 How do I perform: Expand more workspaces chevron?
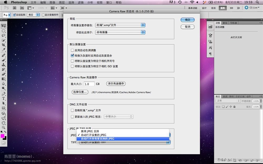pos(238,8)
